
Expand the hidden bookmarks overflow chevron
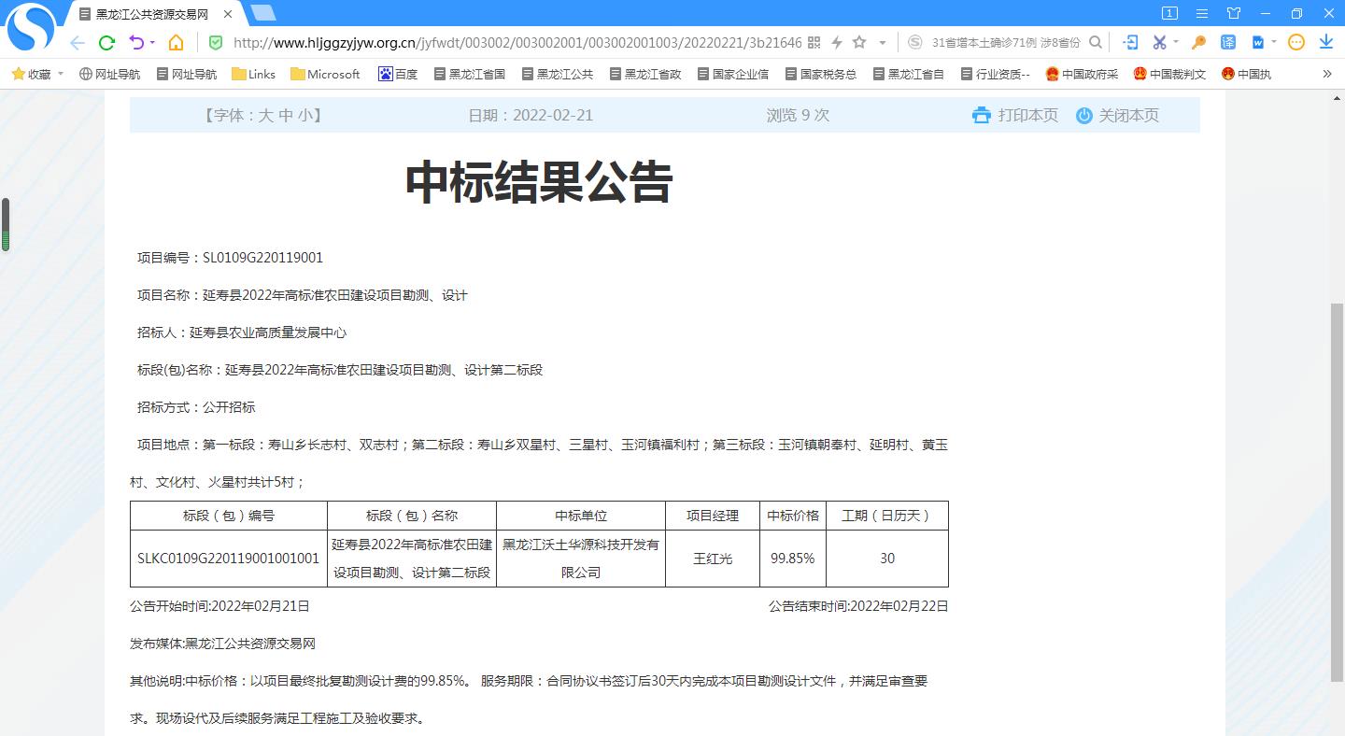pyautogui.click(x=1327, y=74)
